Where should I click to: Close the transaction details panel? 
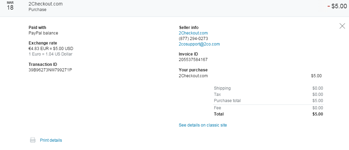point(342,26)
